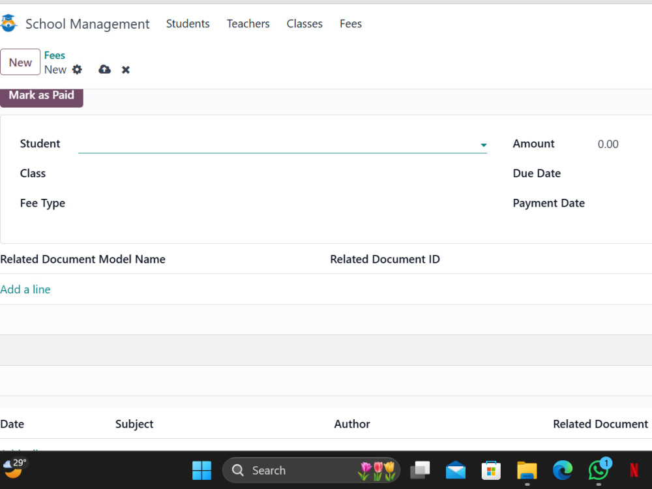This screenshot has height=489, width=652.
Task: Open Task View on the taskbar
Action: tap(420, 470)
